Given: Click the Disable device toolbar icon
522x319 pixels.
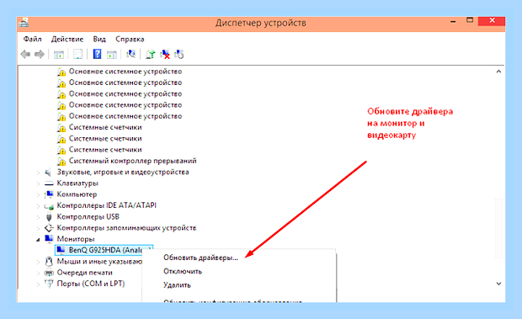Looking at the screenshot, I should [179, 54].
